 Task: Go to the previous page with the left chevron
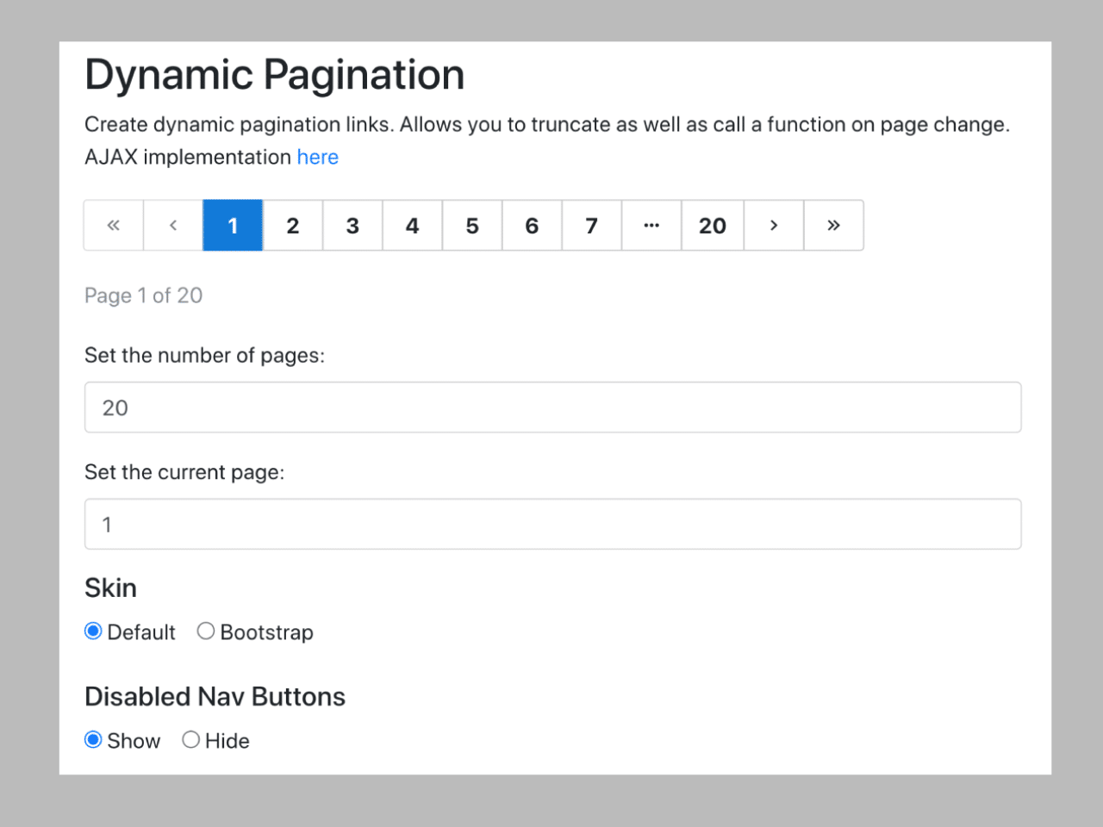click(172, 225)
